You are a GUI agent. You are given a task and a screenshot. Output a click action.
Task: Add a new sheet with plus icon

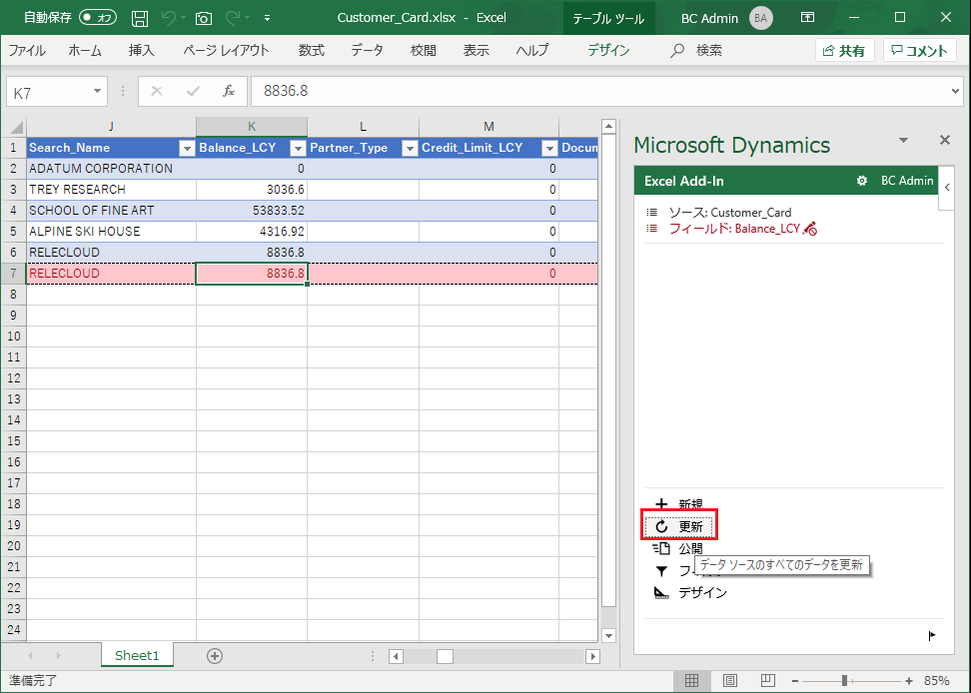tap(214, 656)
